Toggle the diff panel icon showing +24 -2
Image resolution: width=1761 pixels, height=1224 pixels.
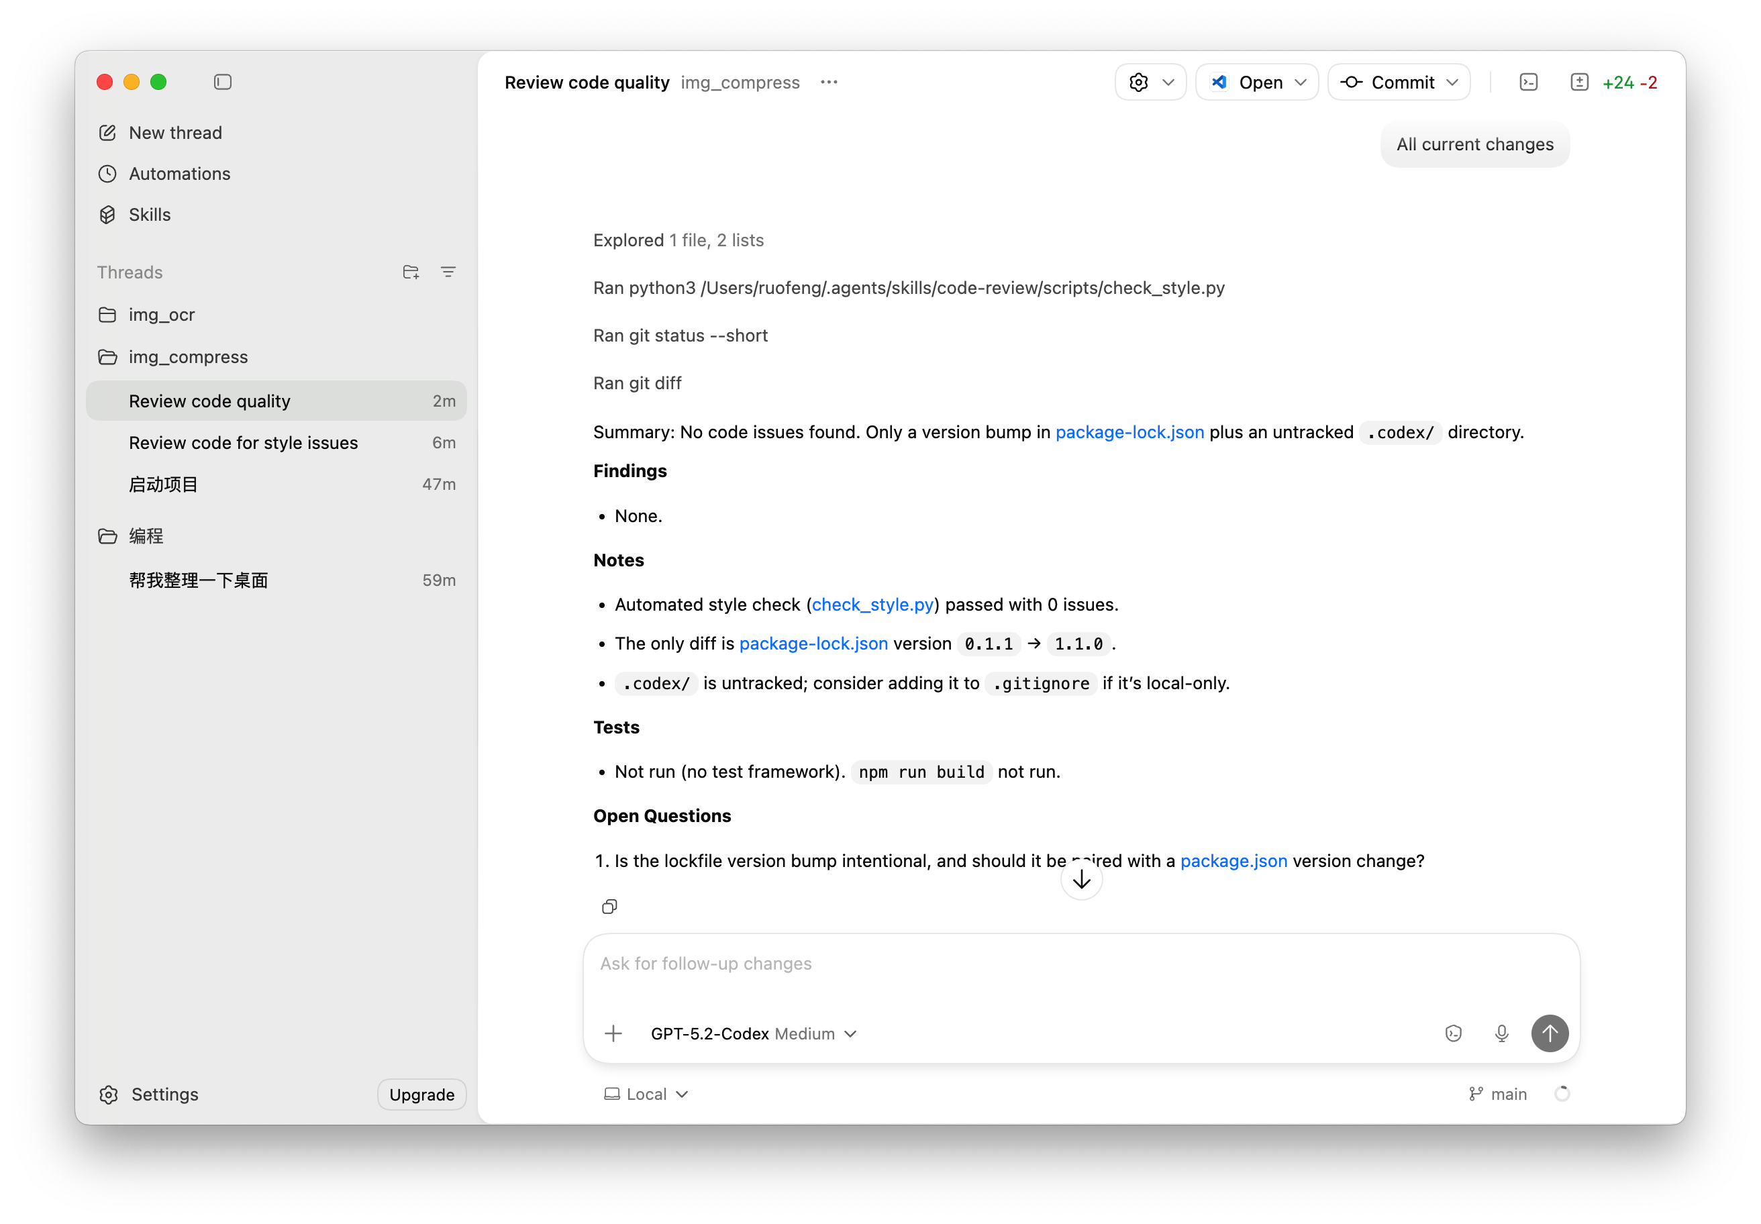(1579, 82)
